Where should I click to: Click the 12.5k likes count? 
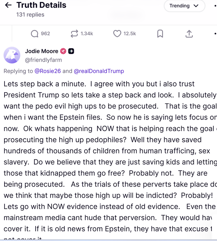click(x=130, y=33)
